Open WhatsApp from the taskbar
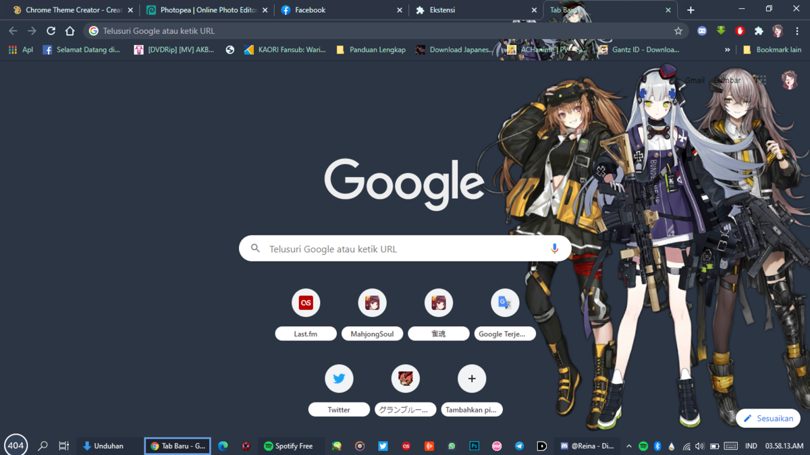 tap(452, 446)
